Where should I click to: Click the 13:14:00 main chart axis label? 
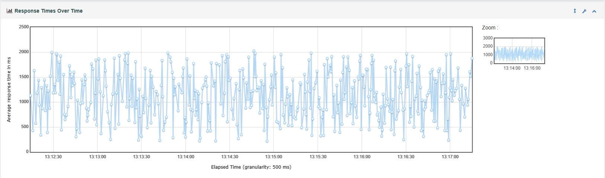tap(186, 157)
